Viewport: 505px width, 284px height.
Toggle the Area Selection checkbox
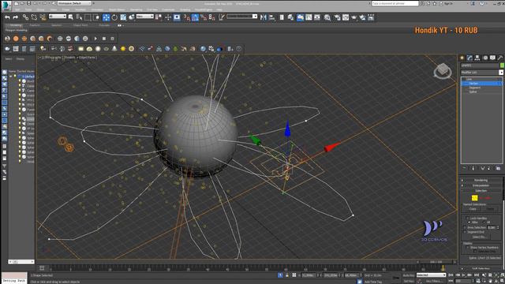pyautogui.click(x=465, y=227)
